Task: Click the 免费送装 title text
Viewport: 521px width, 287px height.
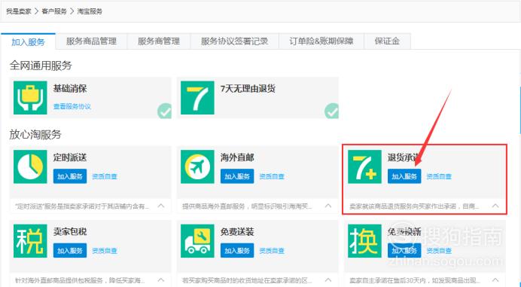Action: point(237,231)
